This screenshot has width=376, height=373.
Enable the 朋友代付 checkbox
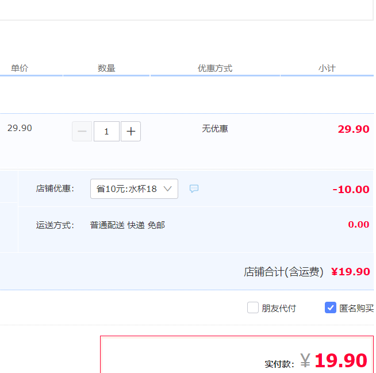[253, 307]
